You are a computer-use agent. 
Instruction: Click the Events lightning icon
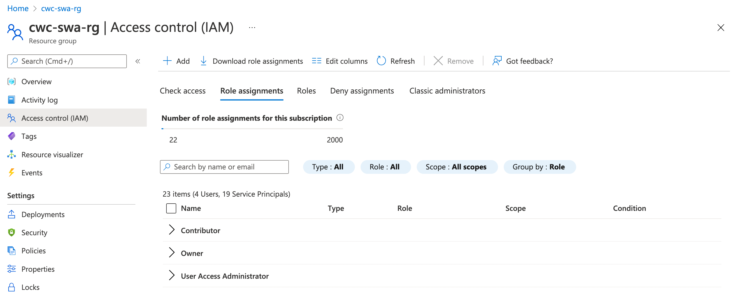[x=11, y=173]
